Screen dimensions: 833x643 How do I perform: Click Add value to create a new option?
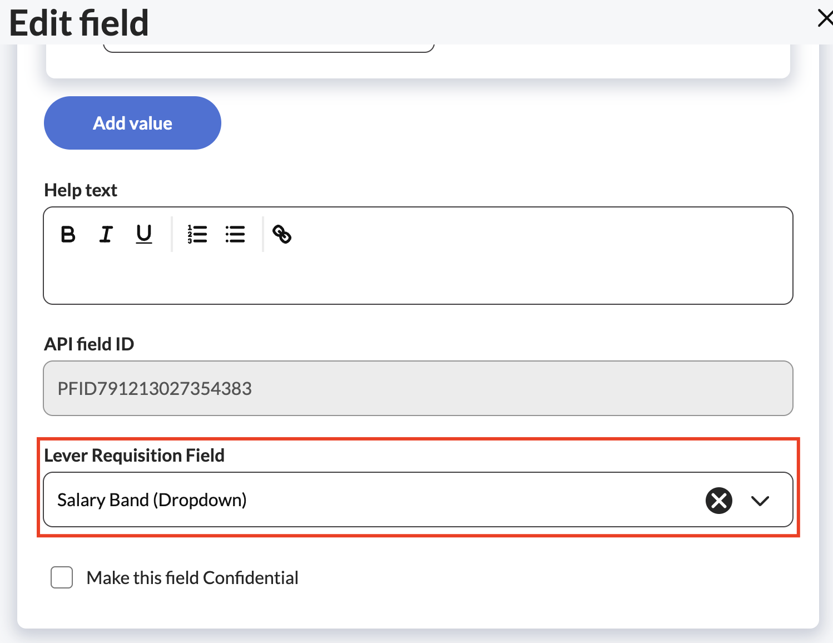[132, 122]
